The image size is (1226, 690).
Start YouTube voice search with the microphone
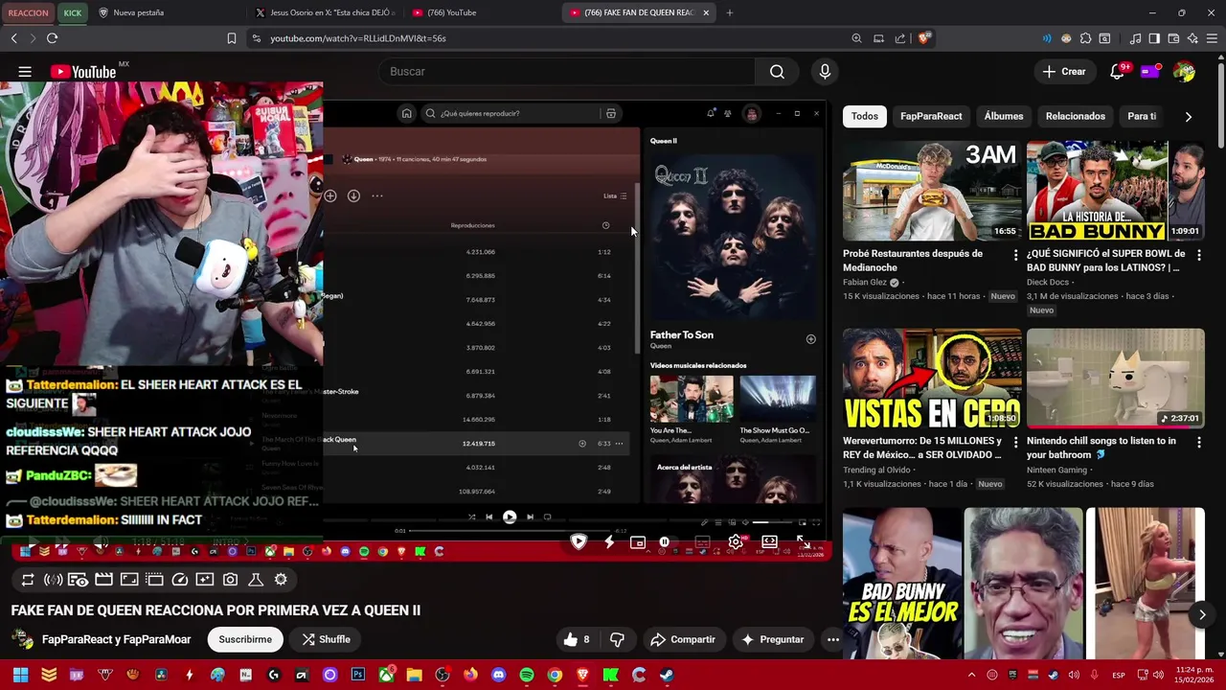[x=825, y=72]
